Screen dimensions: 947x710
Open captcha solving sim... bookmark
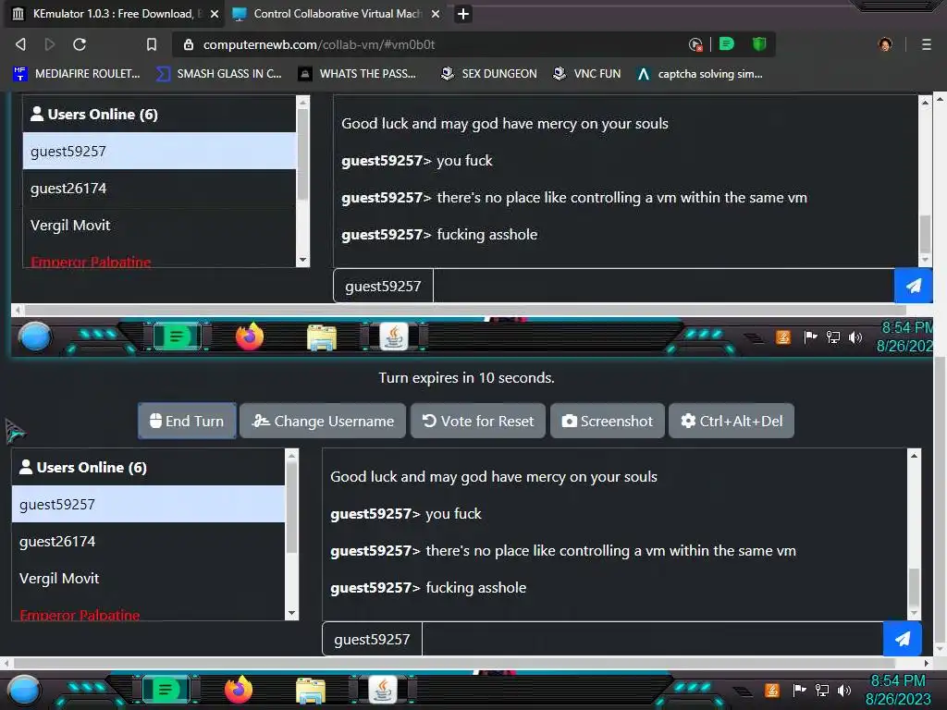point(700,74)
